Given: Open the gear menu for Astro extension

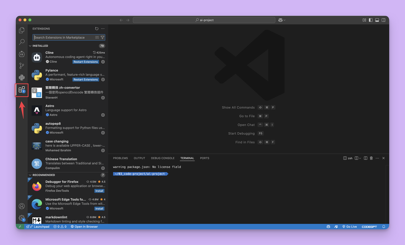Looking at the screenshot, I should click(103, 115).
